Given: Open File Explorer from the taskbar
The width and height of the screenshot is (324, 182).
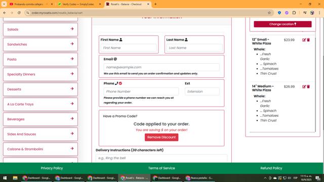Looking at the screenshot, I should coord(15,178).
